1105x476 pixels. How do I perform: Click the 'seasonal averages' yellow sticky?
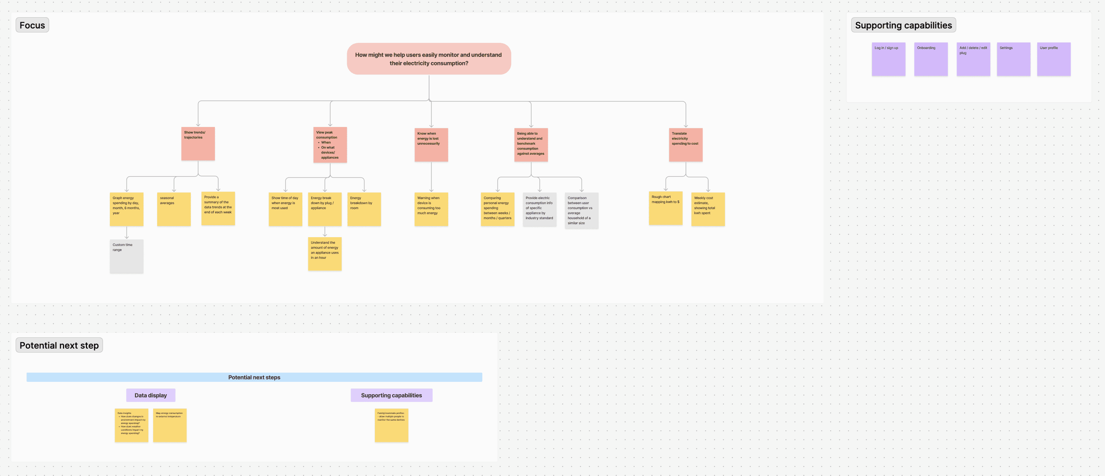(174, 209)
